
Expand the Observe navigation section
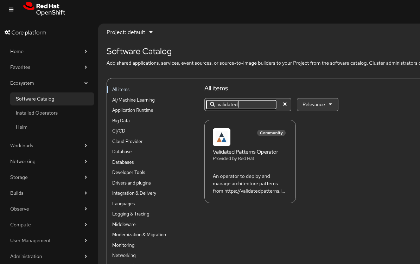49,209
